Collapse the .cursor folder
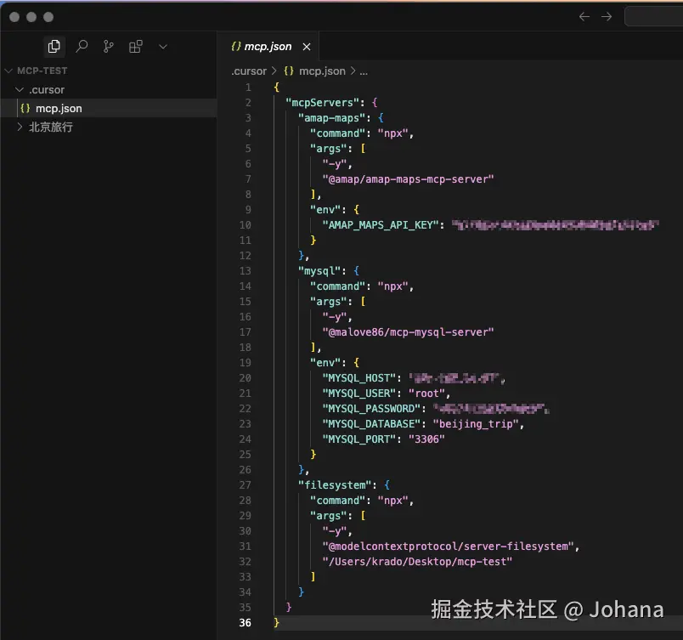The height and width of the screenshot is (640, 683). [x=19, y=89]
